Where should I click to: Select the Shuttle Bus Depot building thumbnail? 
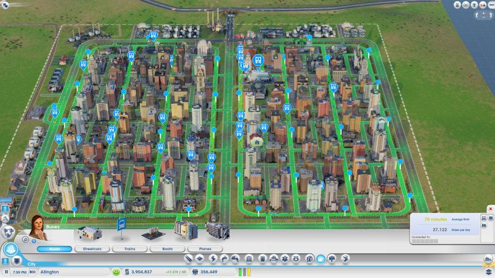pyautogui.click(x=90, y=233)
